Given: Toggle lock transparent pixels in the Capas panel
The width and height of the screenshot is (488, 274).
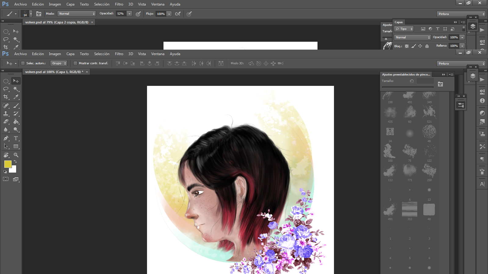Looking at the screenshot, I should pos(407,46).
